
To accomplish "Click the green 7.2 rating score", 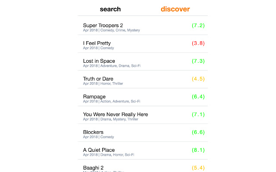I will pyautogui.click(x=198, y=26).
